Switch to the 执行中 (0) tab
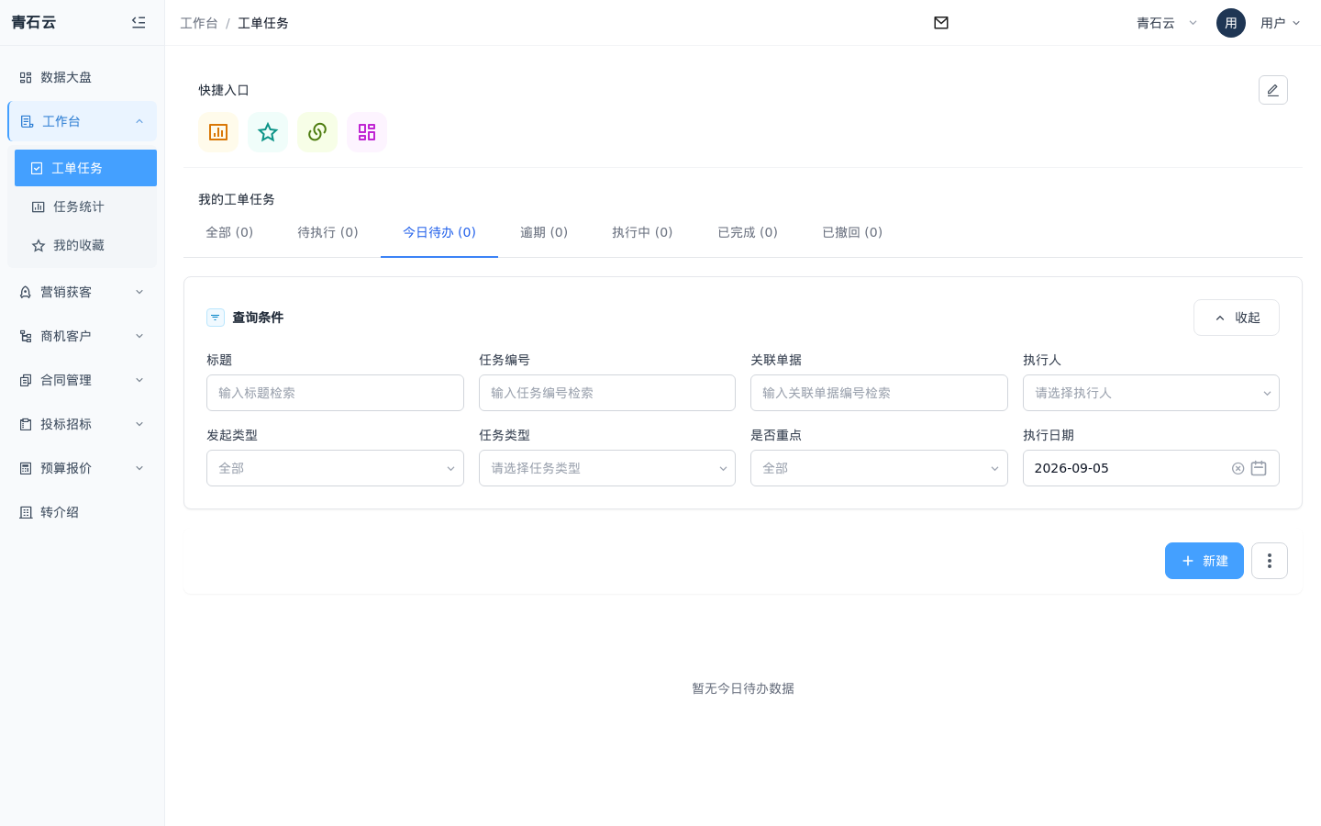1321x826 pixels. click(x=642, y=232)
